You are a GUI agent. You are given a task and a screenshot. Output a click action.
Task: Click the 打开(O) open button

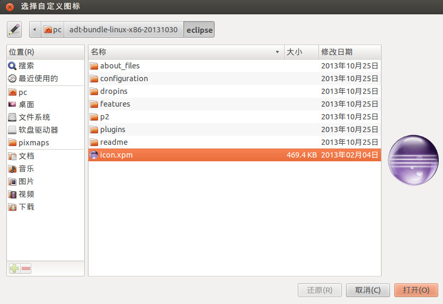point(416,290)
